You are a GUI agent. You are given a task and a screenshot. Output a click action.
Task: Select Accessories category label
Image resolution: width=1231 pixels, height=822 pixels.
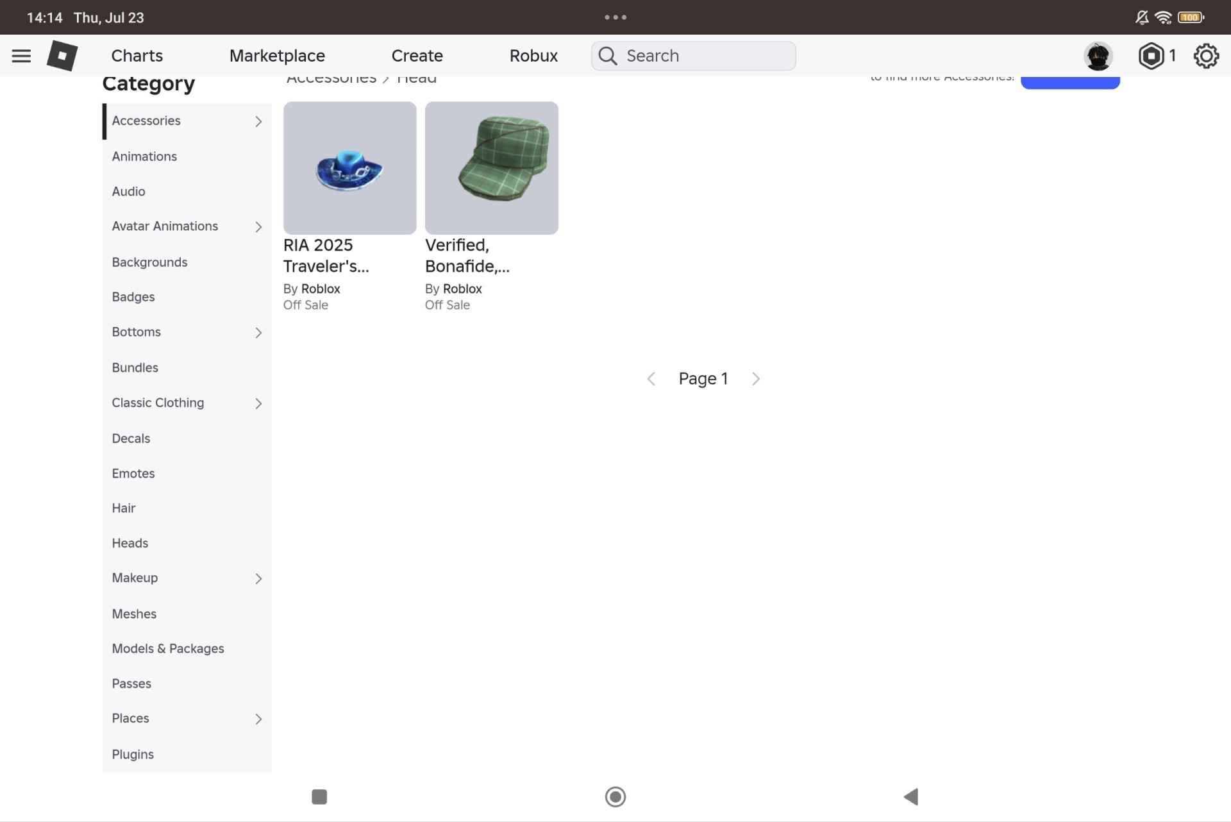click(146, 121)
